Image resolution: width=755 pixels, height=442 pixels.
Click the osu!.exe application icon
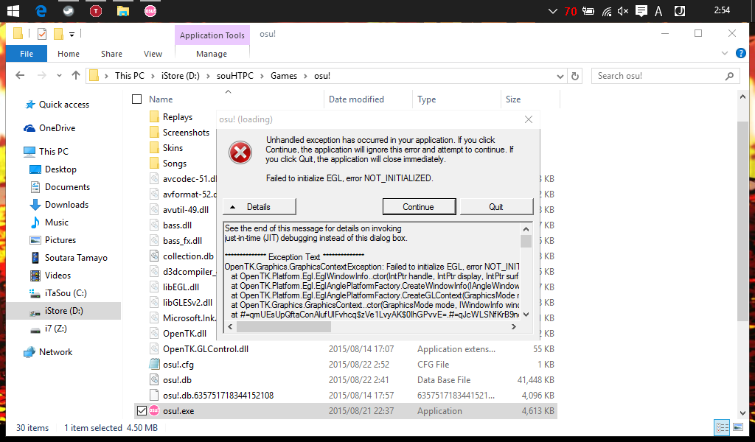(154, 411)
